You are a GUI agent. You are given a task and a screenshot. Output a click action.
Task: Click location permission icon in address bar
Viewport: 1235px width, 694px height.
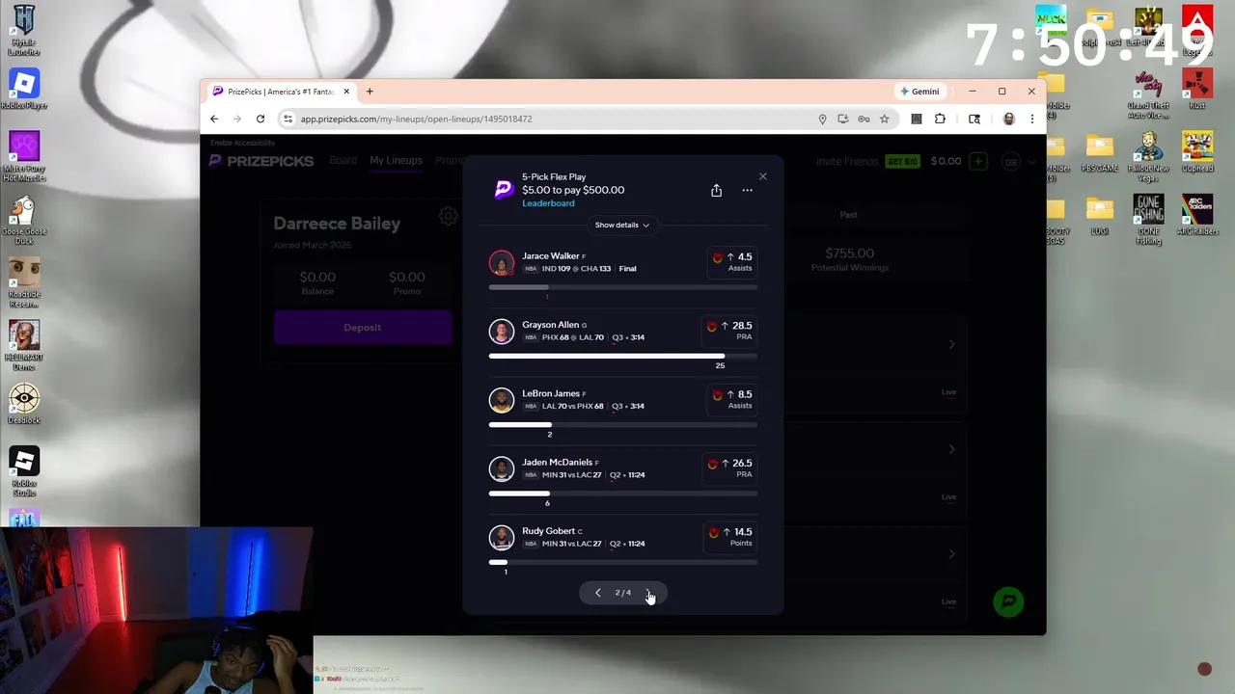click(822, 120)
